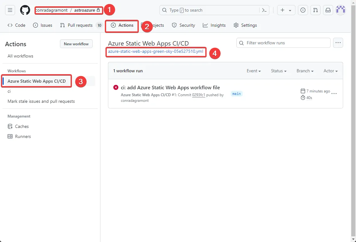Switch to the Code tab
Screen dimensions: 356x242
pos(16,25)
